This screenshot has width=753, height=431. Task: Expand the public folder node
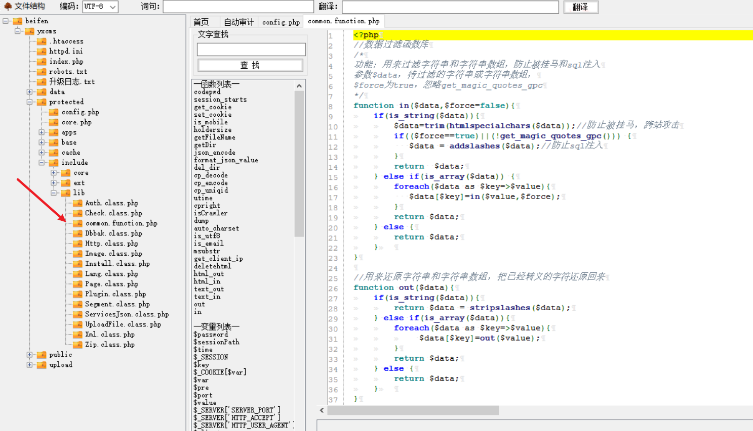coord(30,355)
